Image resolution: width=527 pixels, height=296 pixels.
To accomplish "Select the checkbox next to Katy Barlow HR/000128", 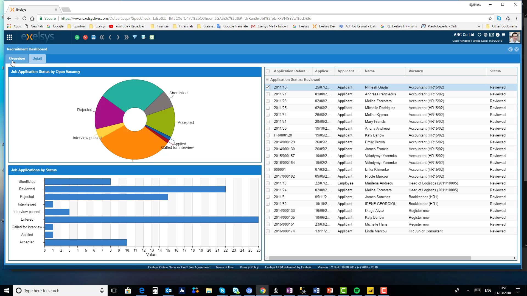I will point(268,135).
